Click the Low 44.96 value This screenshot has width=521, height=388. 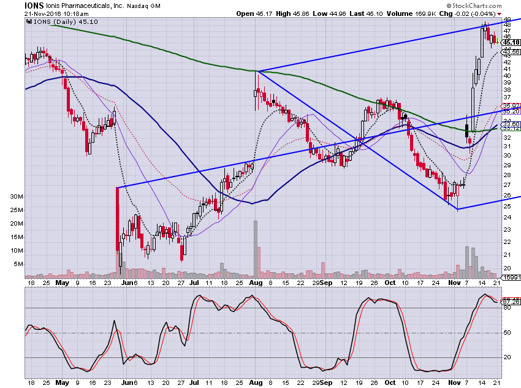tap(329, 13)
